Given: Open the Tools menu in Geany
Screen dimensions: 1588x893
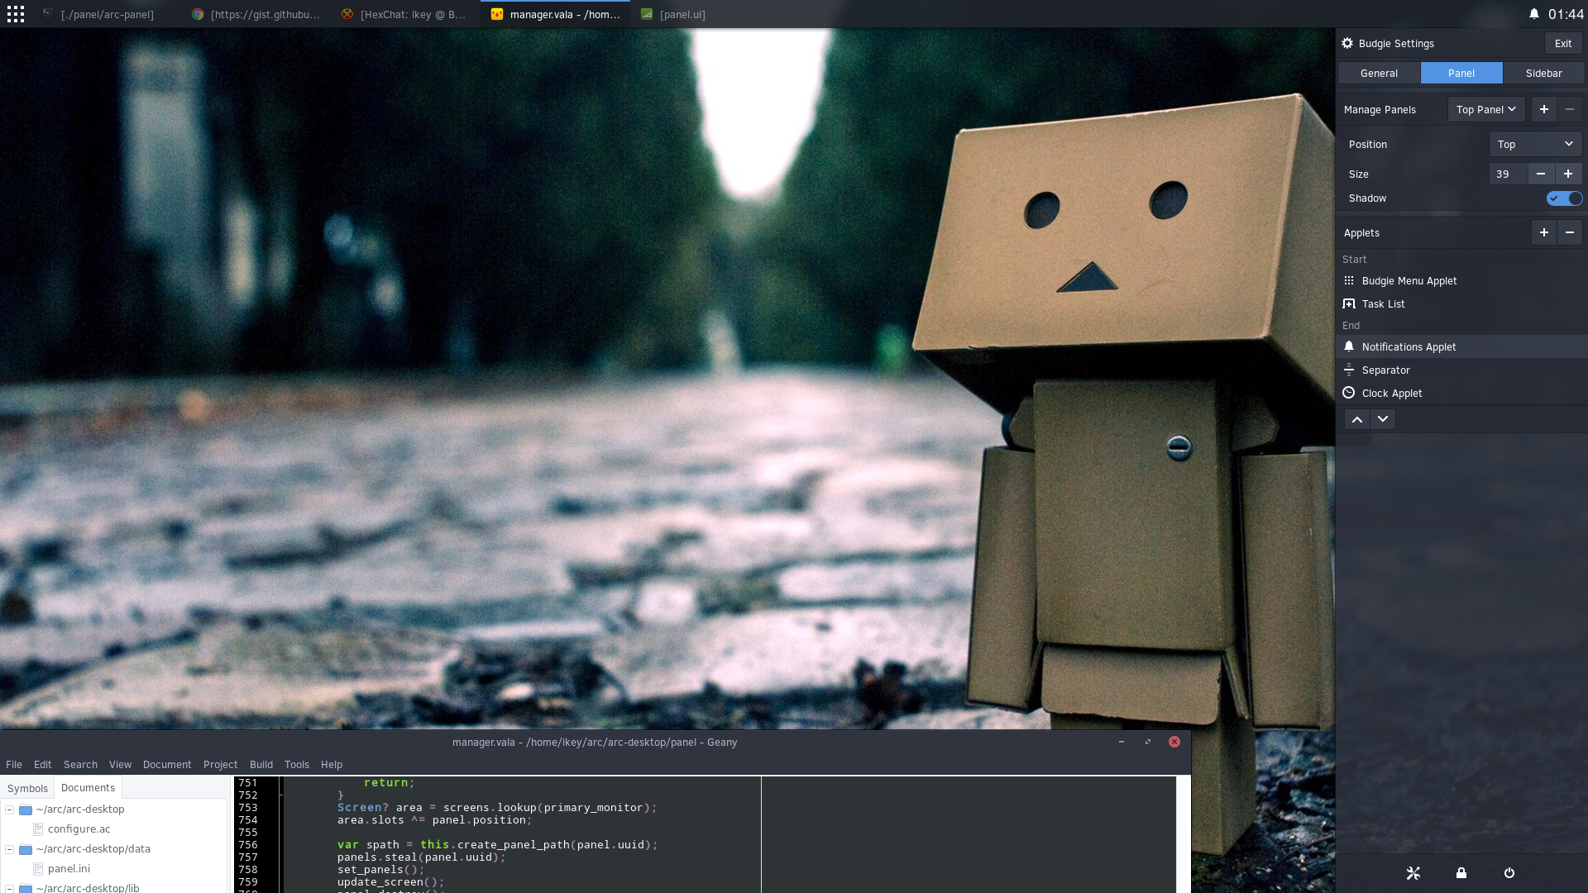Looking at the screenshot, I should tap(297, 764).
